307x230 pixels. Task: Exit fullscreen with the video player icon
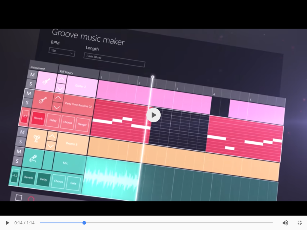[300, 223]
